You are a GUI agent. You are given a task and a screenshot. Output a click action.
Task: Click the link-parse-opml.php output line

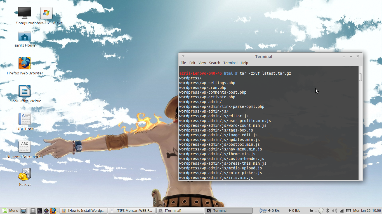coord(222,106)
